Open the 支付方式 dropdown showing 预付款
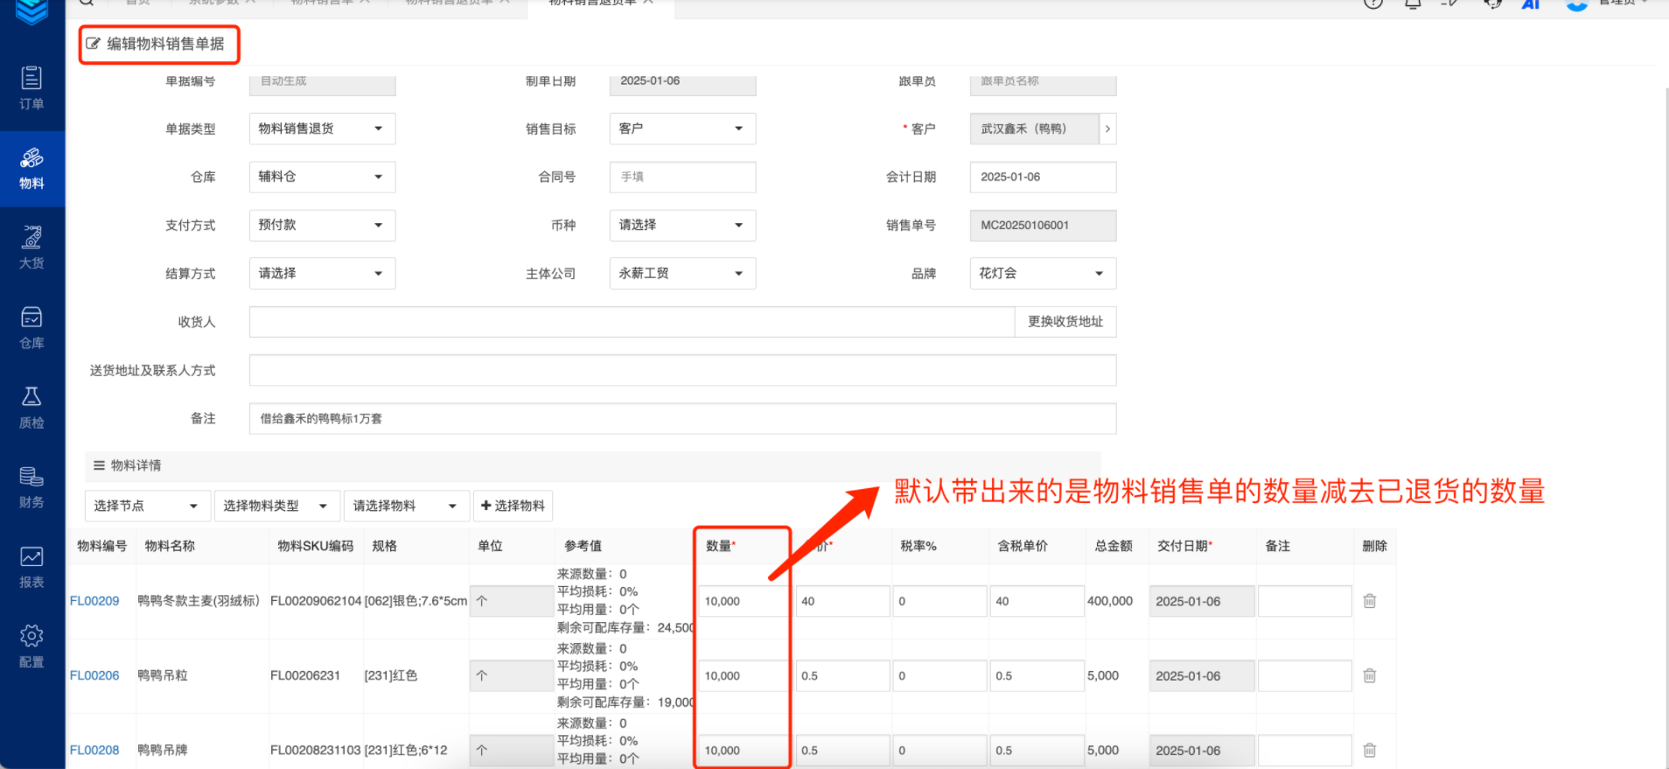The height and width of the screenshot is (769, 1669). (x=322, y=225)
